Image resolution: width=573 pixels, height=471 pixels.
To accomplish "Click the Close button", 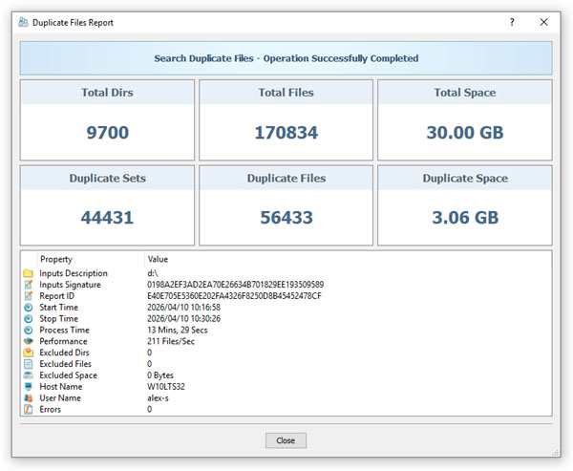I will (x=286, y=440).
